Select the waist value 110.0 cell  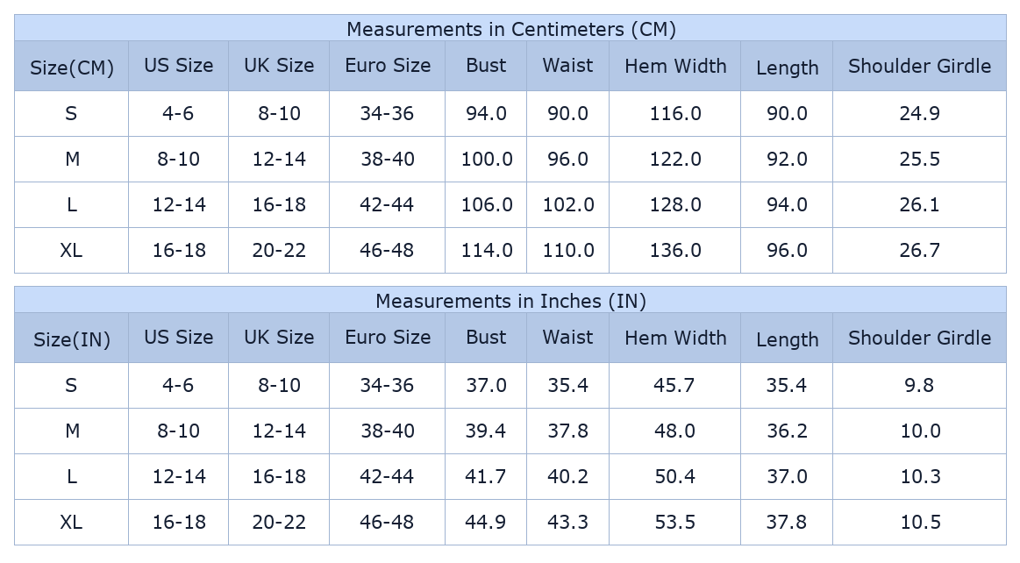(568, 251)
